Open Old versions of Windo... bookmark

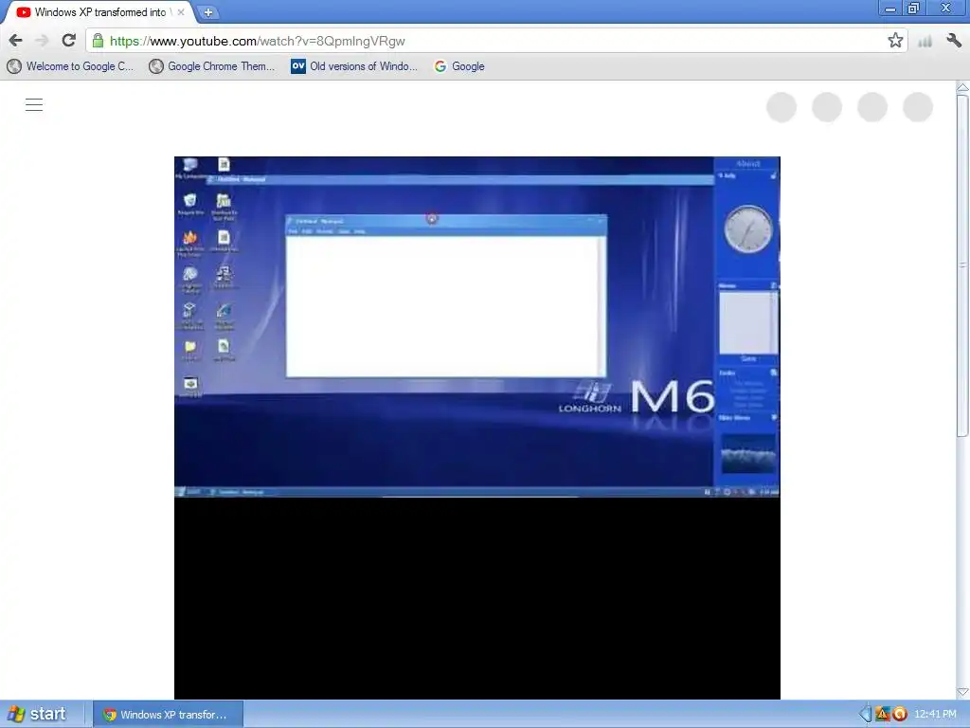coord(354,66)
